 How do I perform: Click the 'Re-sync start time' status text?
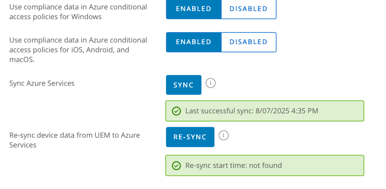tap(216, 165)
